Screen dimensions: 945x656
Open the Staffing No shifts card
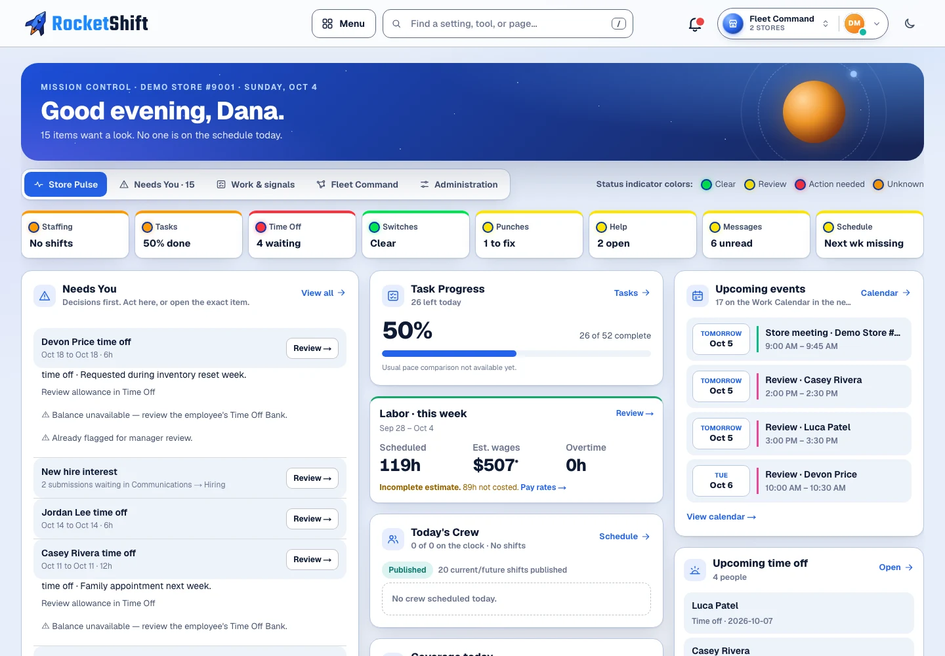pyautogui.click(x=75, y=235)
